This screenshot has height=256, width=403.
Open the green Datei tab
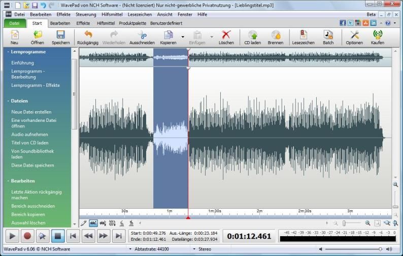click(x=15, y=23)
